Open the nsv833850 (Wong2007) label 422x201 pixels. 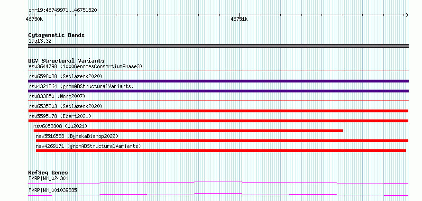pyautogui.click(x=57, y=96)
